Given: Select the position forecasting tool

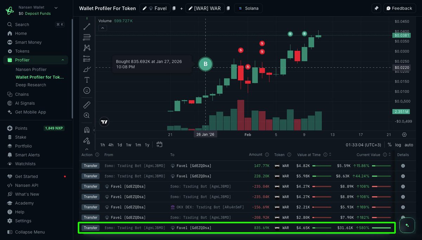Looking at the screenshot, I should click(87, 59).
